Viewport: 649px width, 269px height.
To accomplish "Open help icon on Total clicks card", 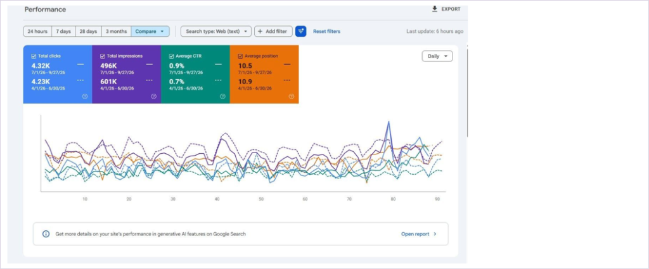I will [x=85, y=96].
